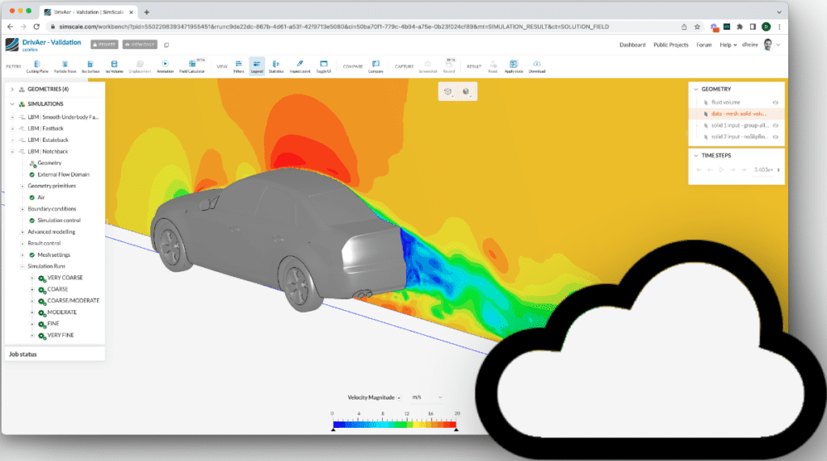The width and height of the screenshot is (827, 461).
Task: Expand LBM | Smooth Underbody simulation node
Action: [13, 117]
